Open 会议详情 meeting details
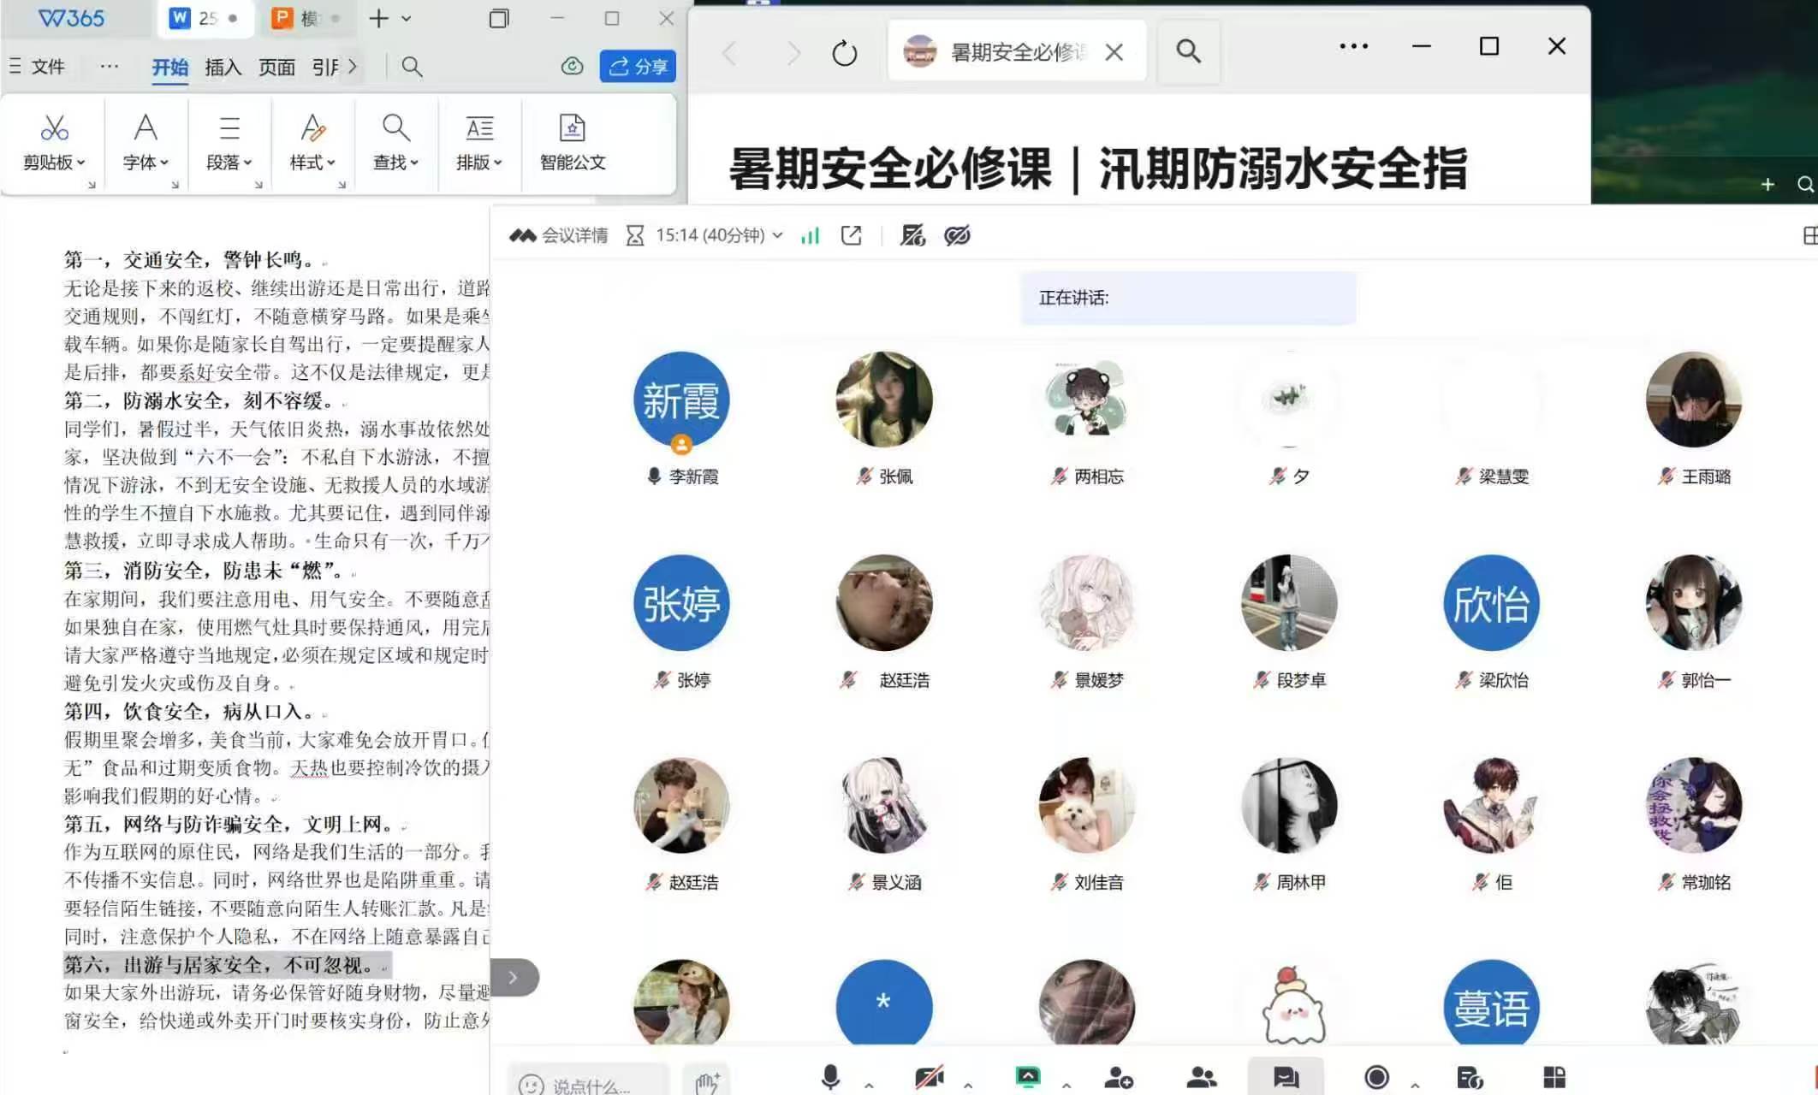This screenshot has width=1818, height=1095. 558,235
